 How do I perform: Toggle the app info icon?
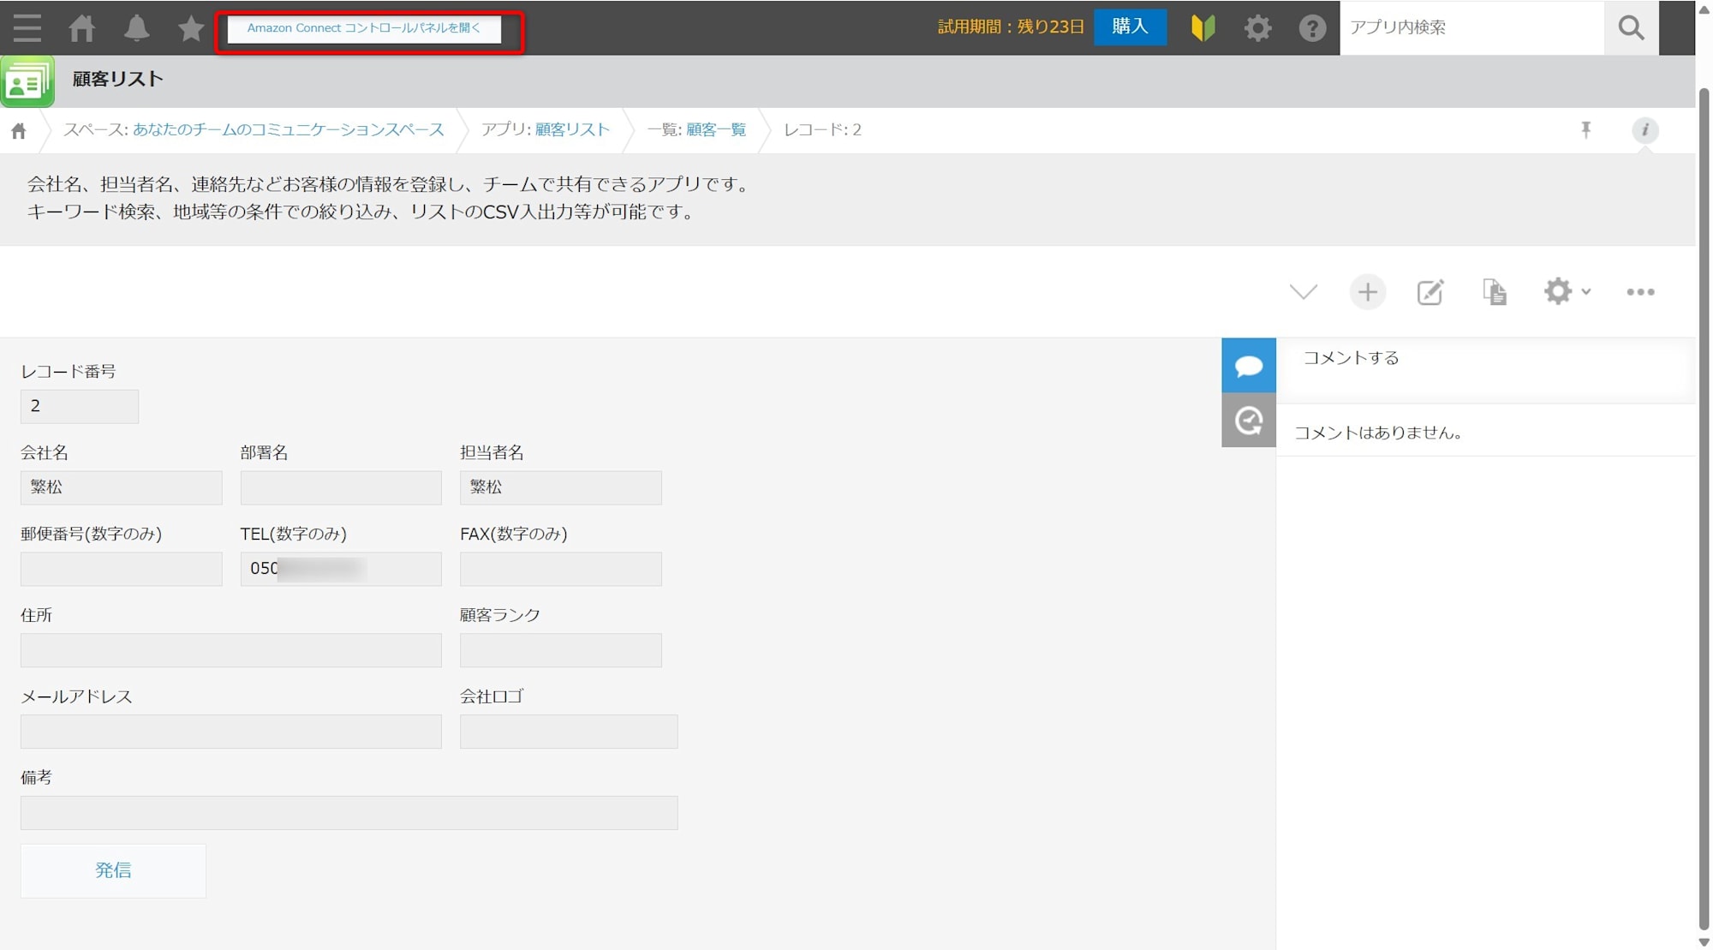[x=1644, y=129]
